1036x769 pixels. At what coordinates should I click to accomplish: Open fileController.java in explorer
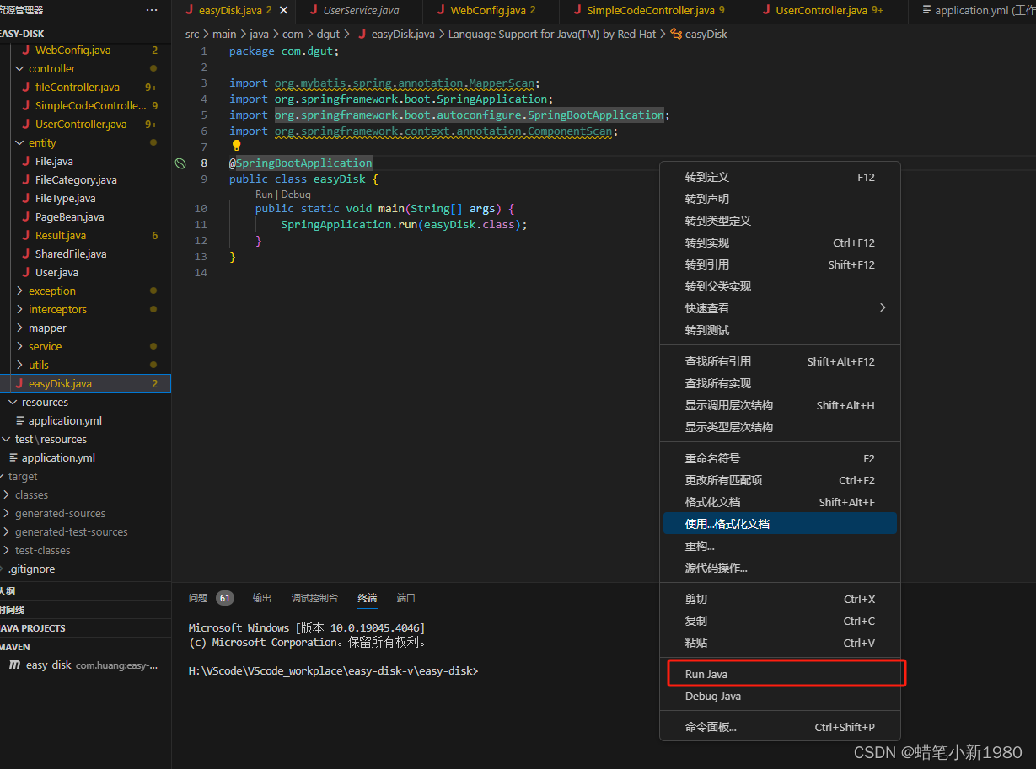coord(77,88)
